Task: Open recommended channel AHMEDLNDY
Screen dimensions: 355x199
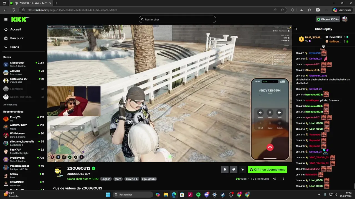Action: click(24, 127)
